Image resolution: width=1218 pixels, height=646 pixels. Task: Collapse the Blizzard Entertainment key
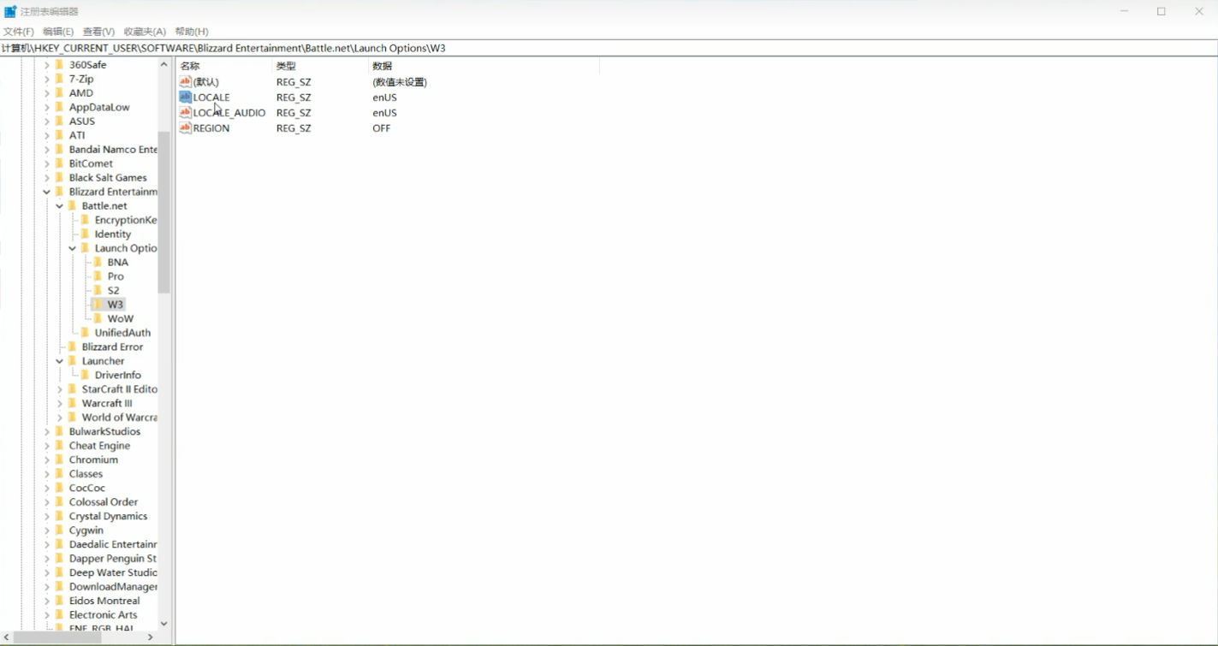47,192
